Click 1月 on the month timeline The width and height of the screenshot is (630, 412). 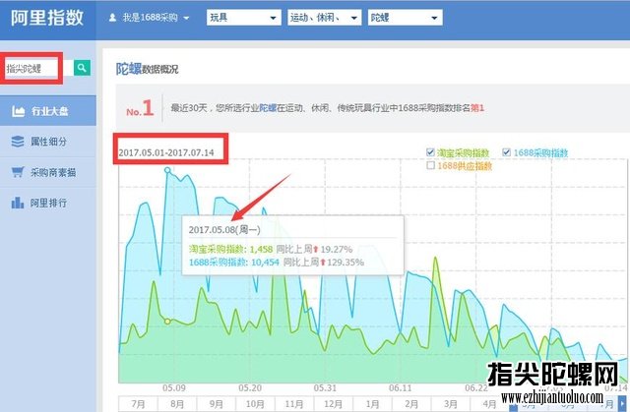click(372, 403)
